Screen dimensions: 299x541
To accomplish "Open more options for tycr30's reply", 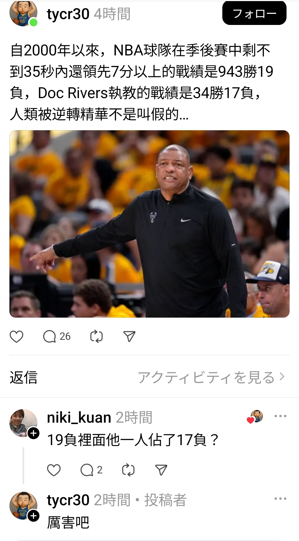I will point(280,499).
